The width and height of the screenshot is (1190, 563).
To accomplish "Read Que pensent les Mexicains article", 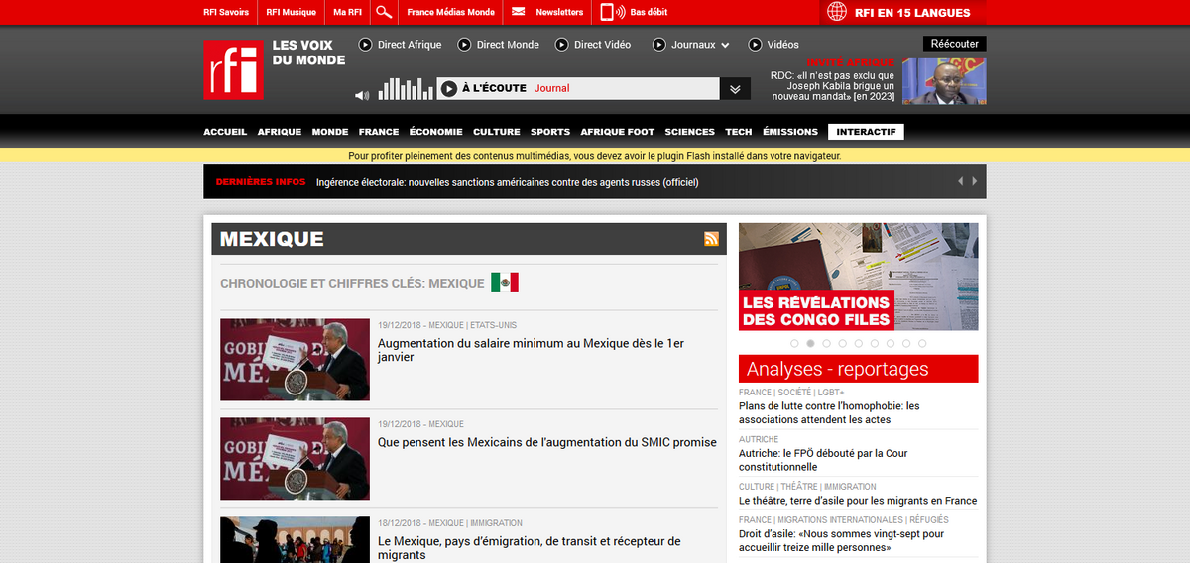I will [547, 442].
